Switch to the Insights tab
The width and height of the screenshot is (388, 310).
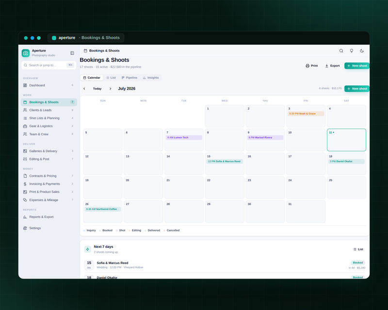(x=151, y=77)
